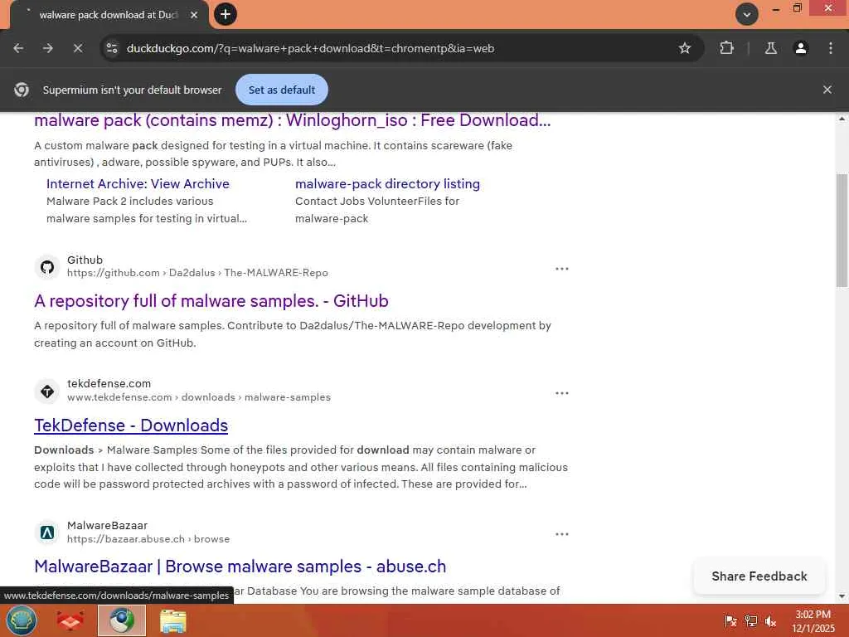Screen dimensions: 849x637
Task: Open the network tray icon
Action: (x=750, y=621)
